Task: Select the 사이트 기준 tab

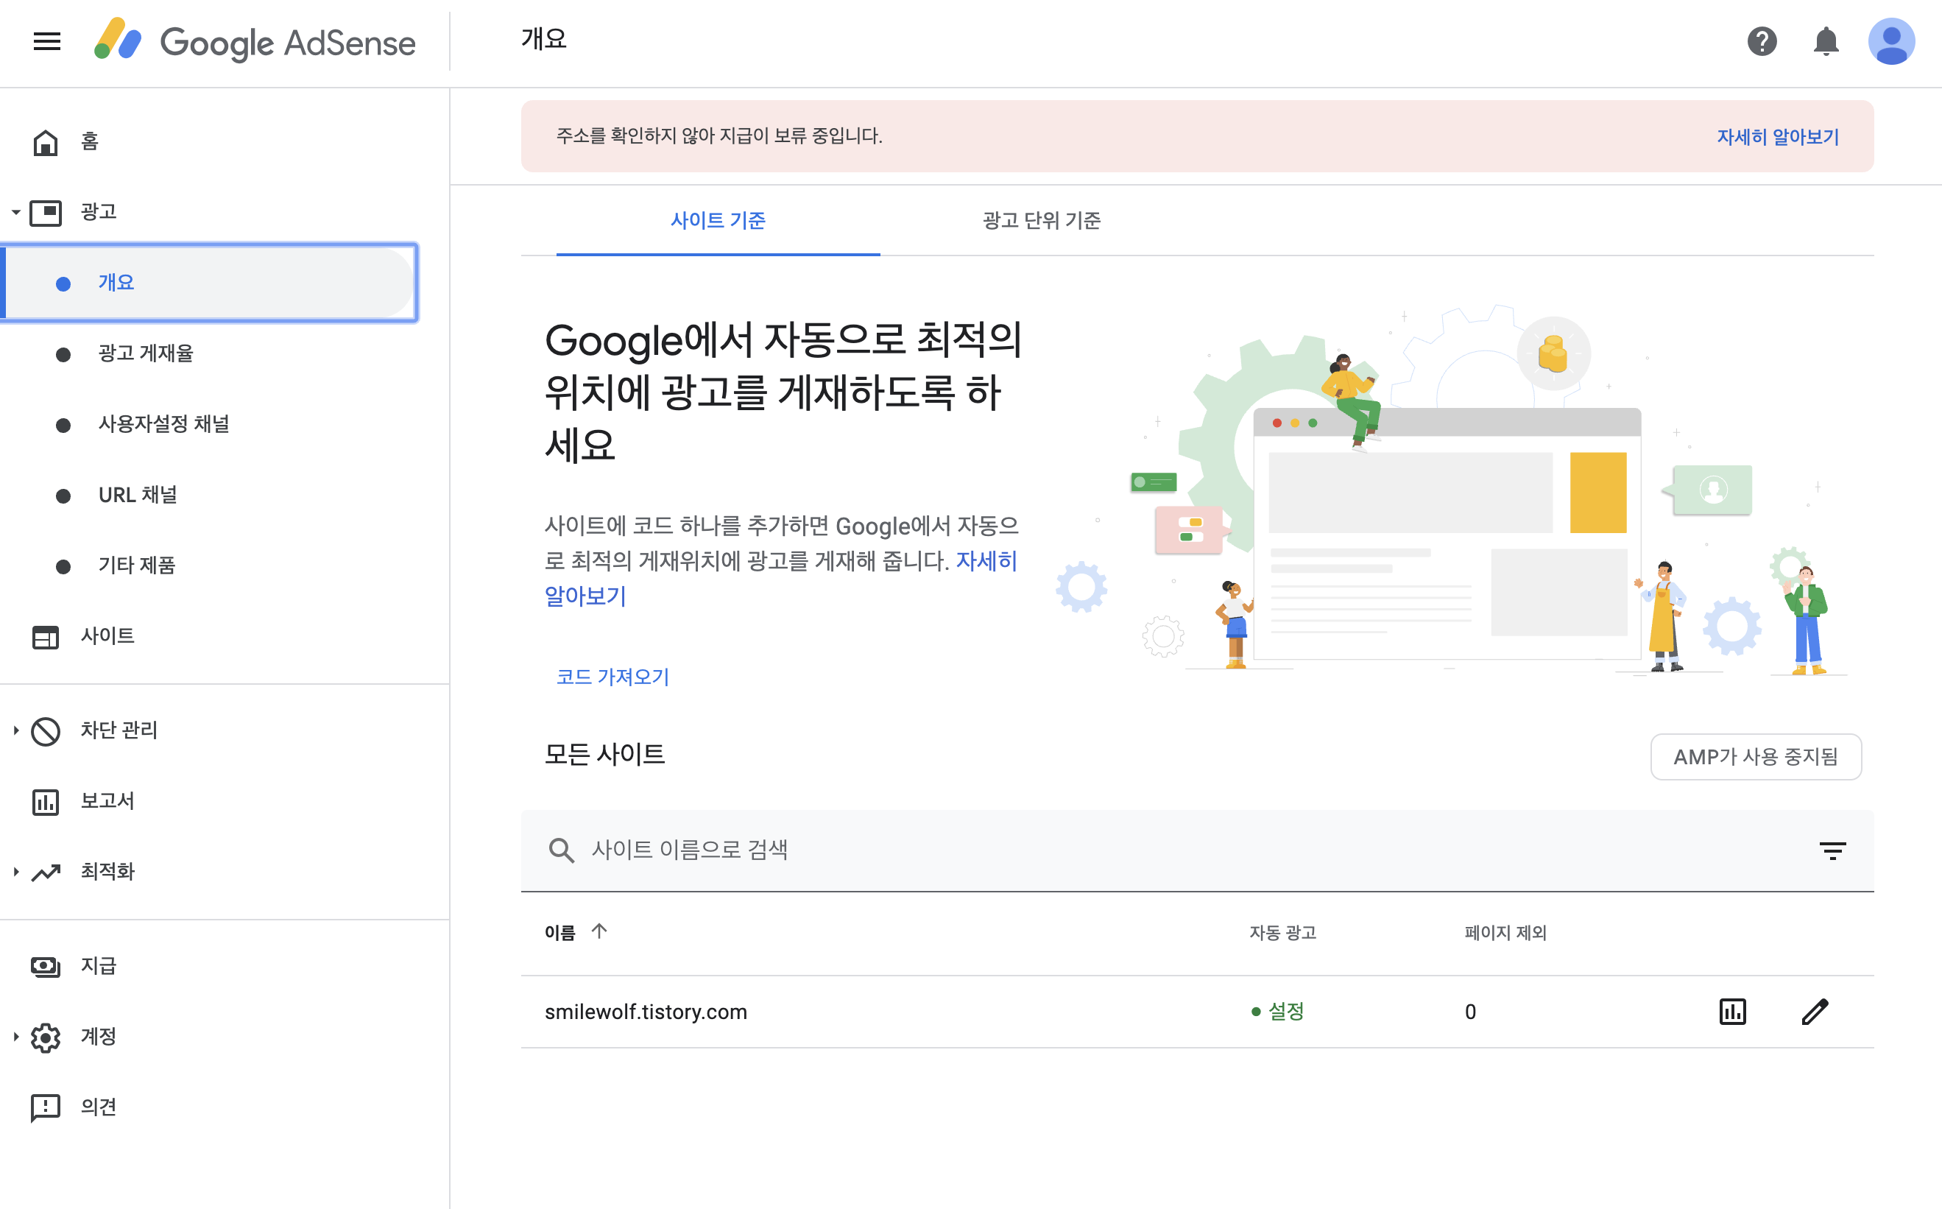Action: [717, 220]
